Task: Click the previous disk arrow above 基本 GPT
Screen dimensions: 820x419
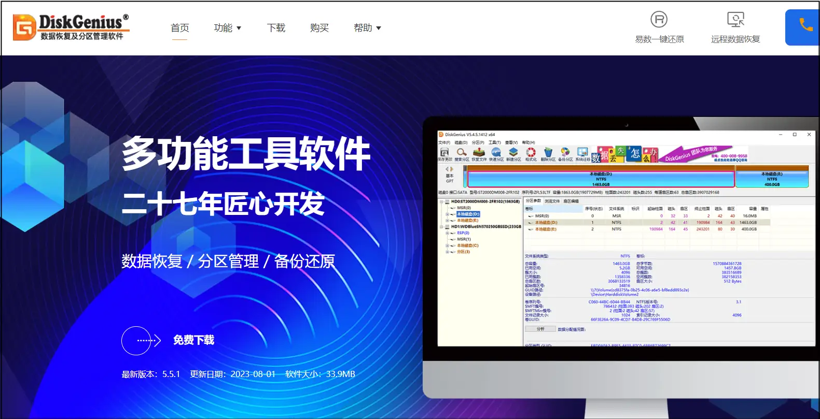Action: point(447,169)
